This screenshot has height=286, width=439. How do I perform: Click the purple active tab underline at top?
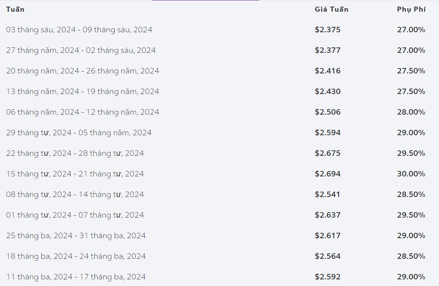[x=205, y=0]
